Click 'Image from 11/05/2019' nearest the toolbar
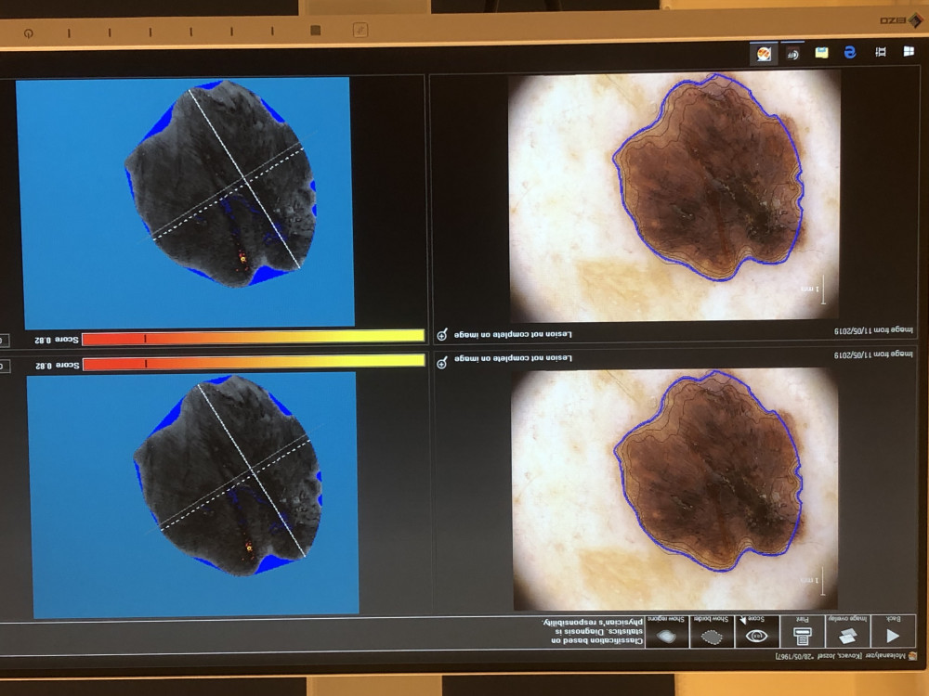Image resolution: width=929 pixels, height=696 pixels. pyautogui.click(x=873, y=354)
